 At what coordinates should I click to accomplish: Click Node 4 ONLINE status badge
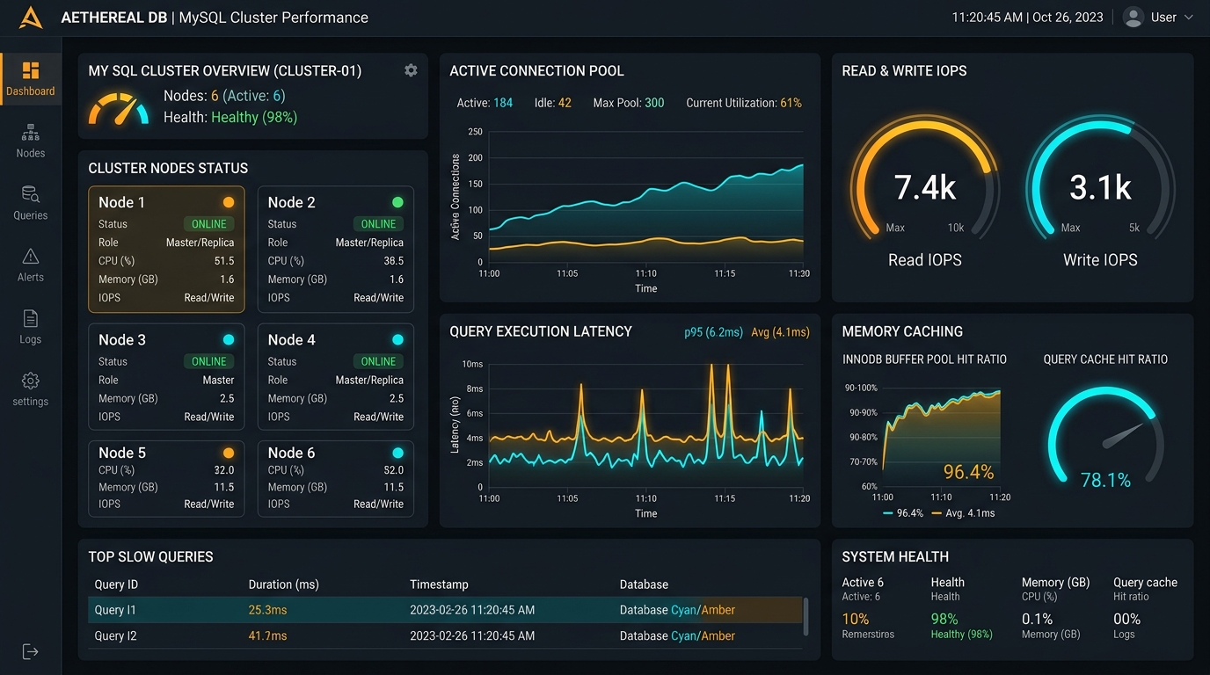point(378,361)
